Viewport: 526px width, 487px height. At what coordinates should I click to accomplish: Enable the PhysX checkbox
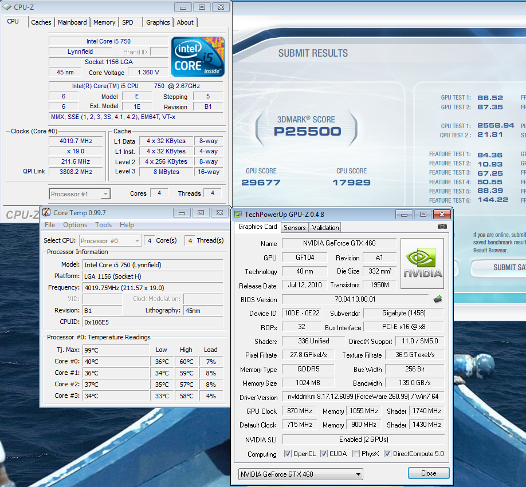[356, 453]
